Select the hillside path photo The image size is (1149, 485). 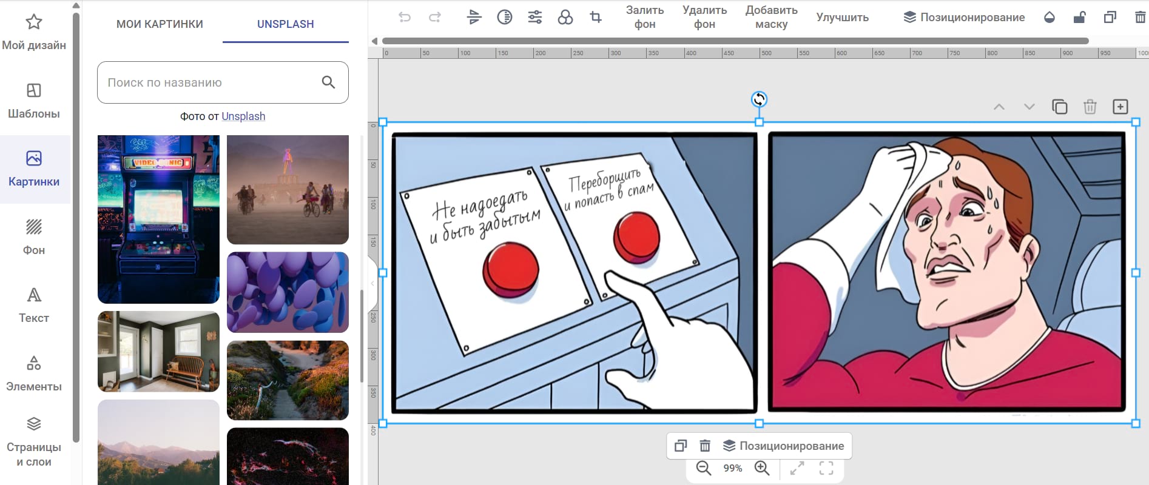(288, 380)
